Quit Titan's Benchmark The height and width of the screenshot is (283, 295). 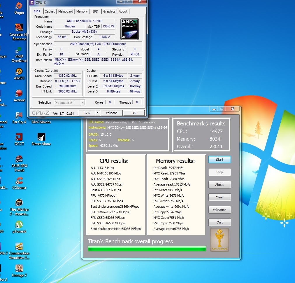[x=220, y=222]
